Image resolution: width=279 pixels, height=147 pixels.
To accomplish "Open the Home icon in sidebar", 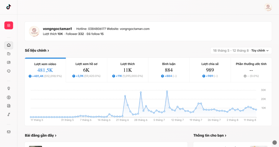I will pyautogui.click(x=9, y=45).
